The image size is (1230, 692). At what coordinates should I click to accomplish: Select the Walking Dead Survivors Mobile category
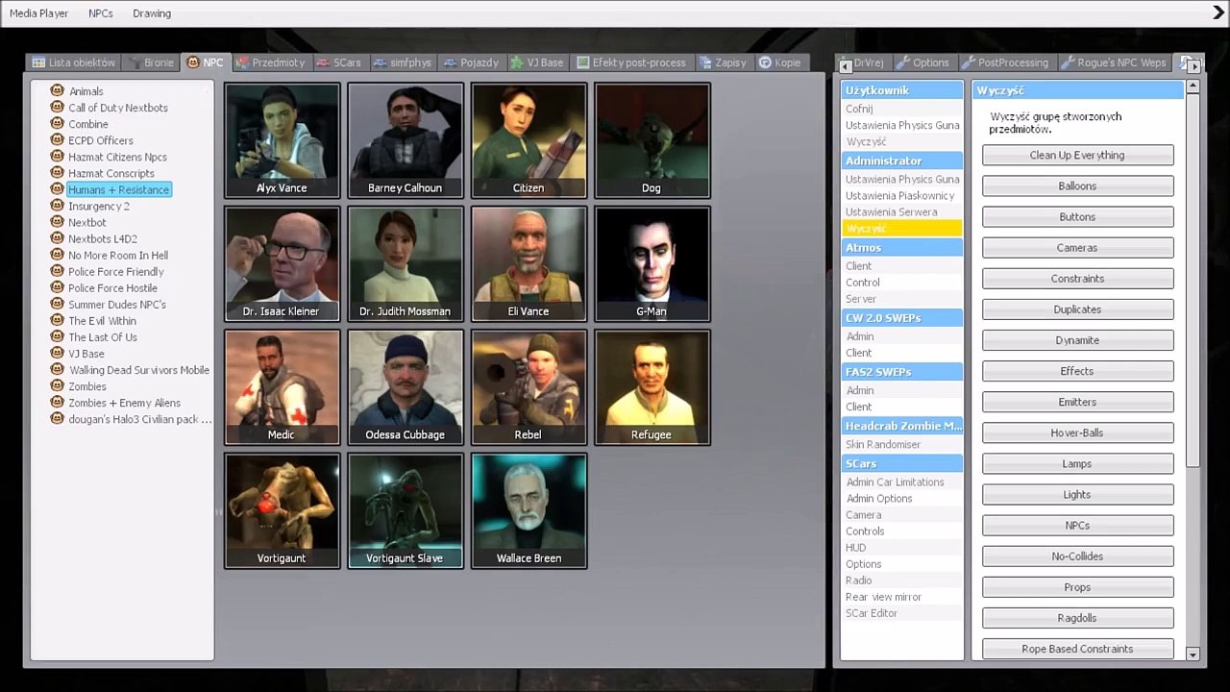139,370
